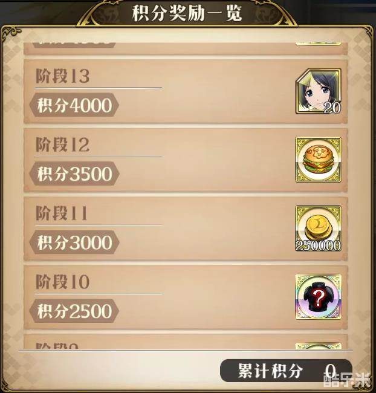Tap the partially visible reward icon at top of list
376x393 pixels.
pos(319,44)
